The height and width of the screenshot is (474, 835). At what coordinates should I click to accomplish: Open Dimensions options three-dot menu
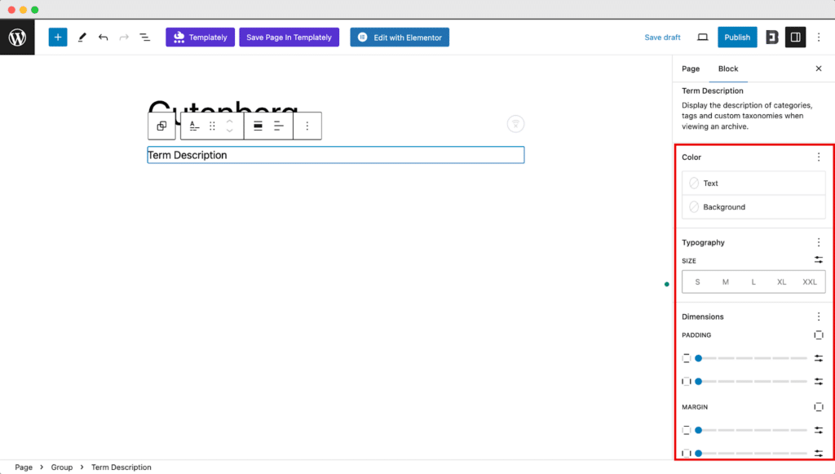pos(819,317)
